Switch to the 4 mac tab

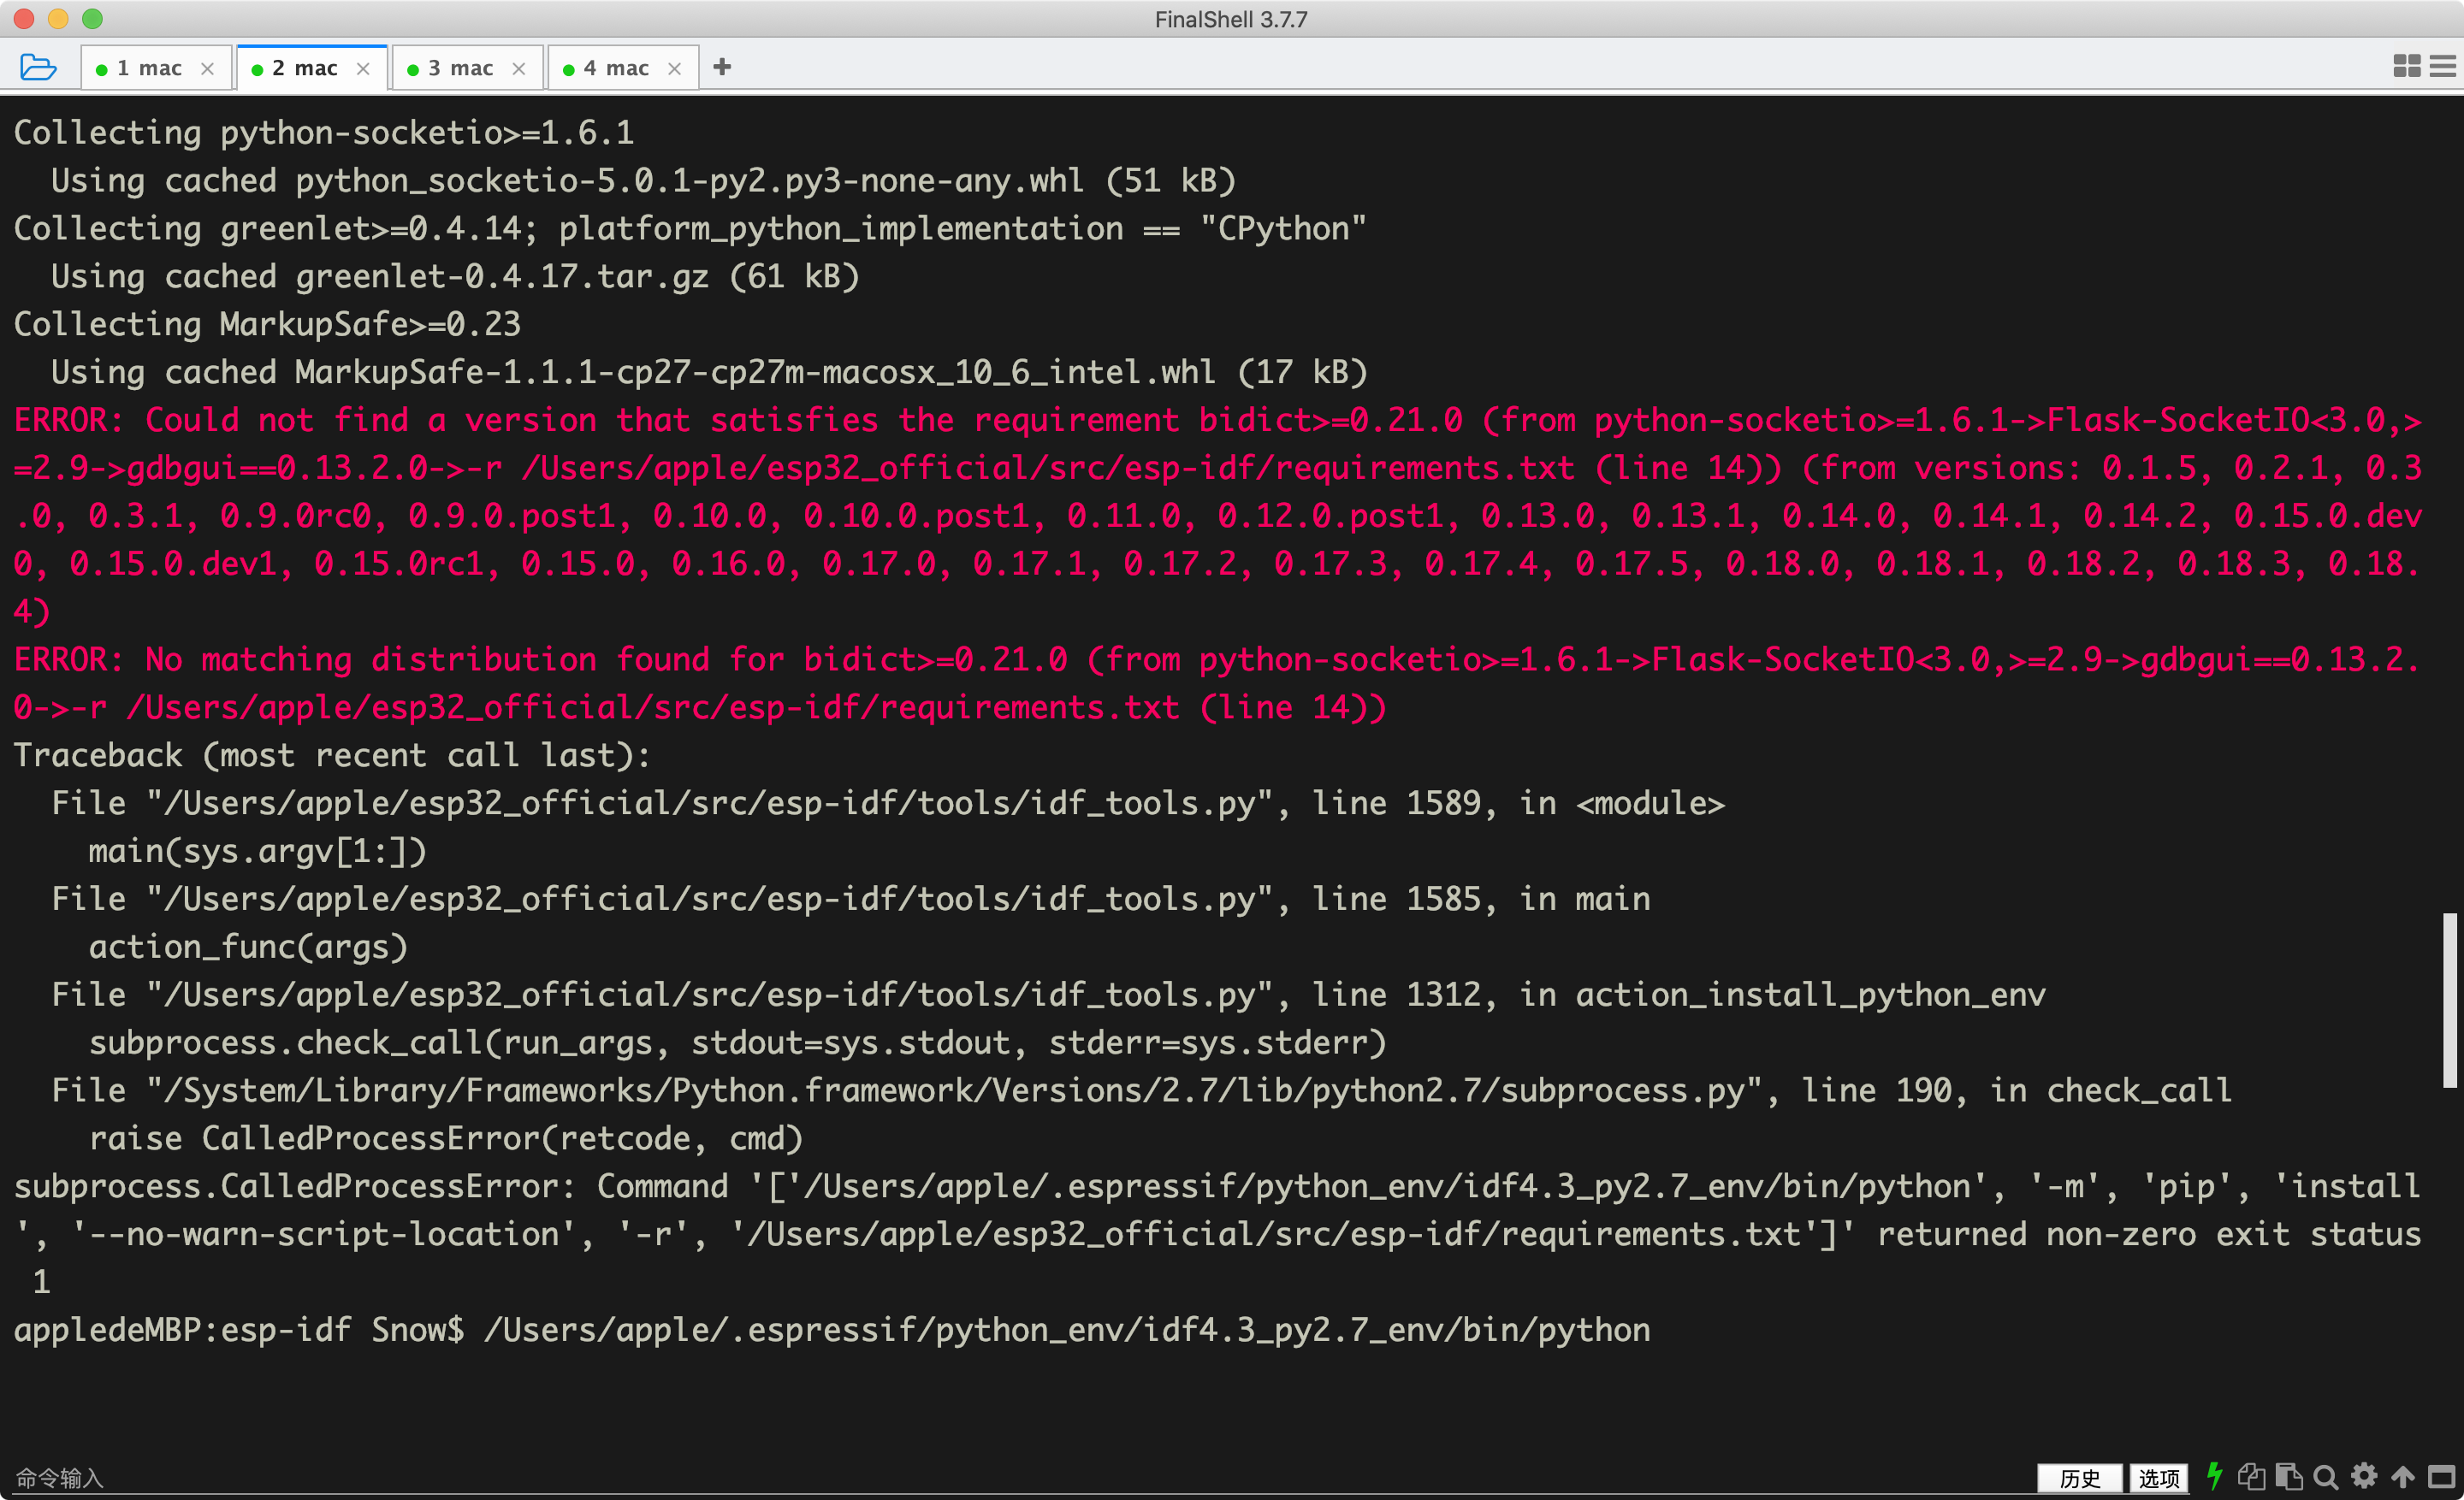[622, 68]
